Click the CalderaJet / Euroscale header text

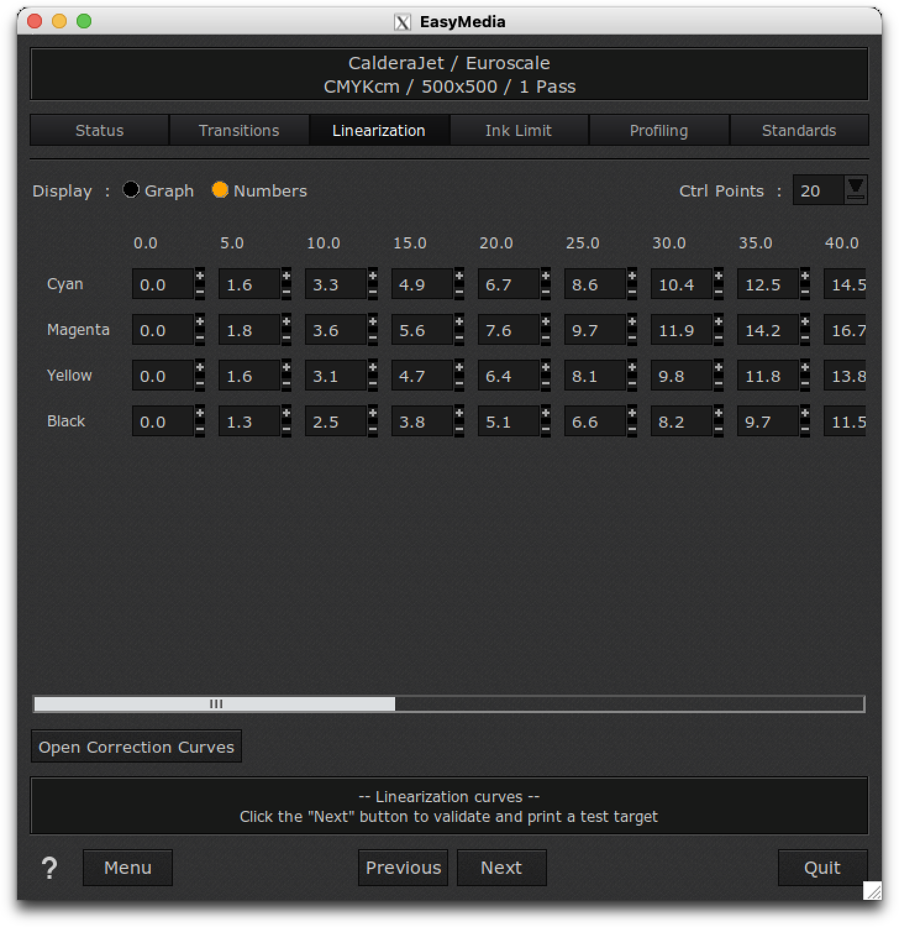(449, 63)
